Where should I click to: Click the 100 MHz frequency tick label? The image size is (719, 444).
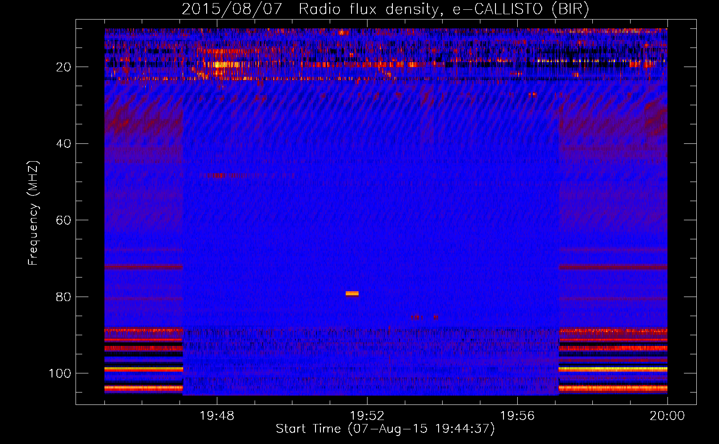click(x=60, y=373)
